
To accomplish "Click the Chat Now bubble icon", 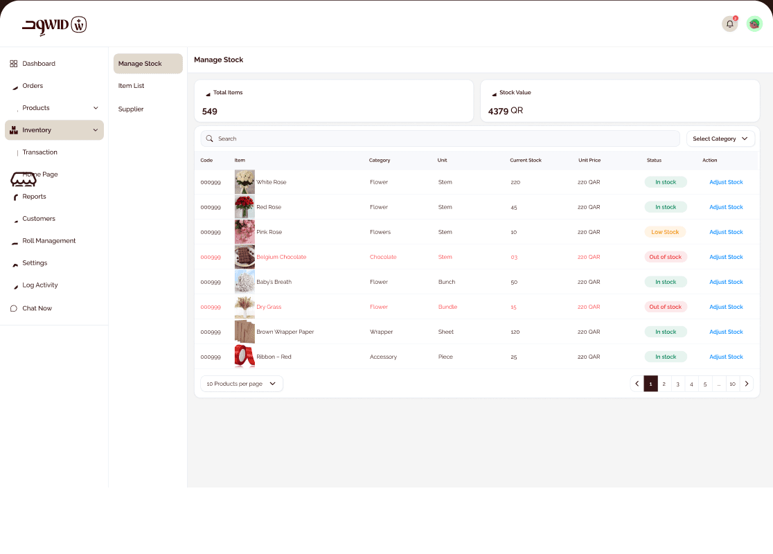I will [14, 309].
